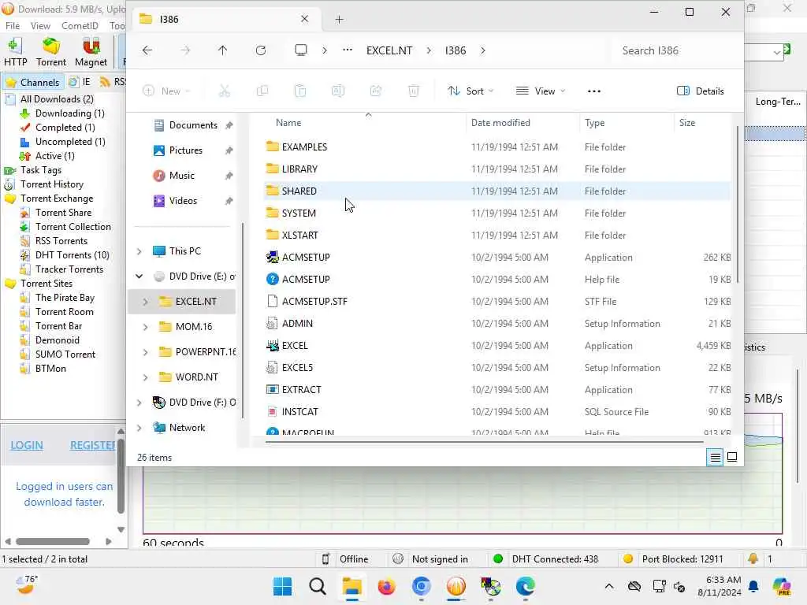Image resolution: width=807 pixels, height=605 pixels.
Task: Click BitComet sidebar horizontal scrollbar
Action: (x=53, y=541)
